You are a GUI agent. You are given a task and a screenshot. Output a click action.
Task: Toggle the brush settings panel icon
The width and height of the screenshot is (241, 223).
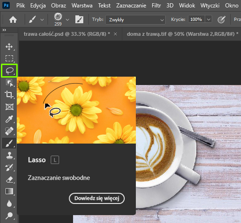click(x=79, y=20)
